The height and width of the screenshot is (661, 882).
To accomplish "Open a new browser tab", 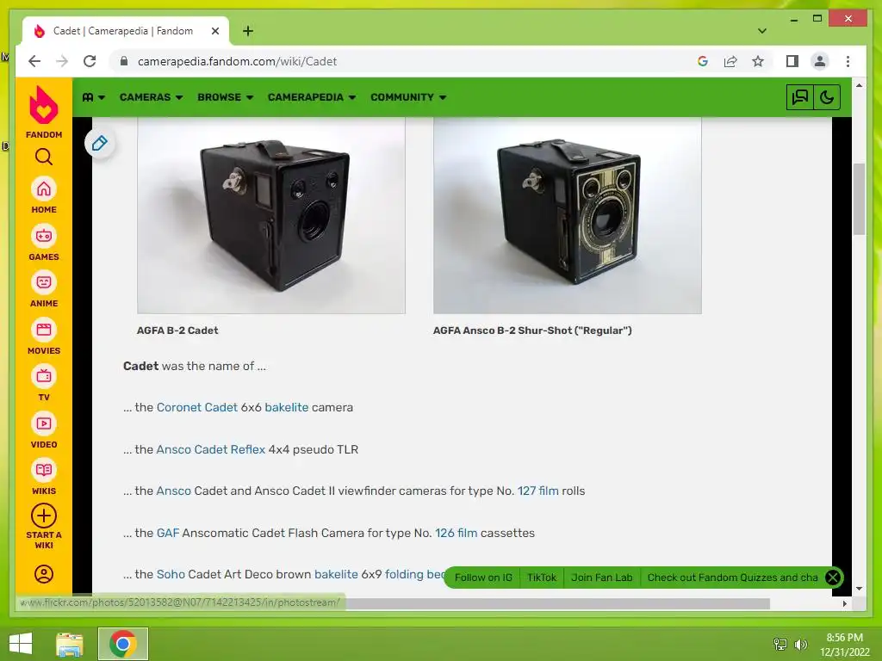I will coord(248,31).
